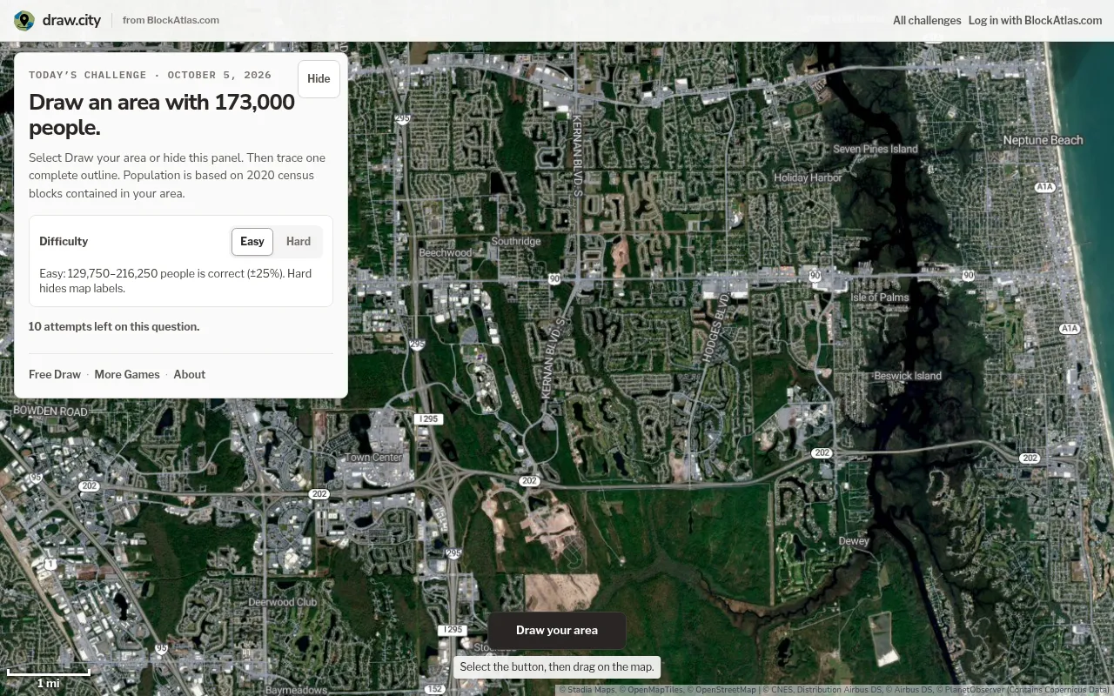Click the Seven Pines Island label

point(876,149)
